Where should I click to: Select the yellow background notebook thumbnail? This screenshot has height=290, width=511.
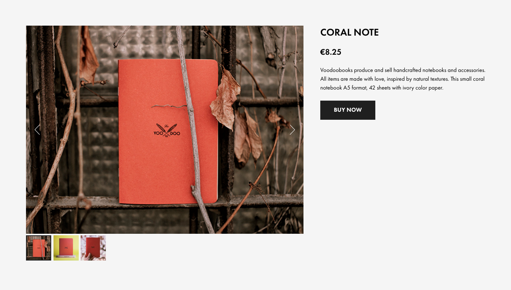click(66, 248)
